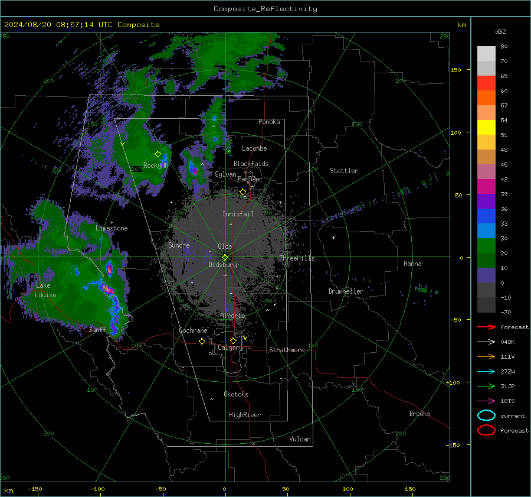Image resolution: width=531 pixels, height=497 pixels.
Task: Select the yellow diamond marker near RockyMH
Action: 158,154
